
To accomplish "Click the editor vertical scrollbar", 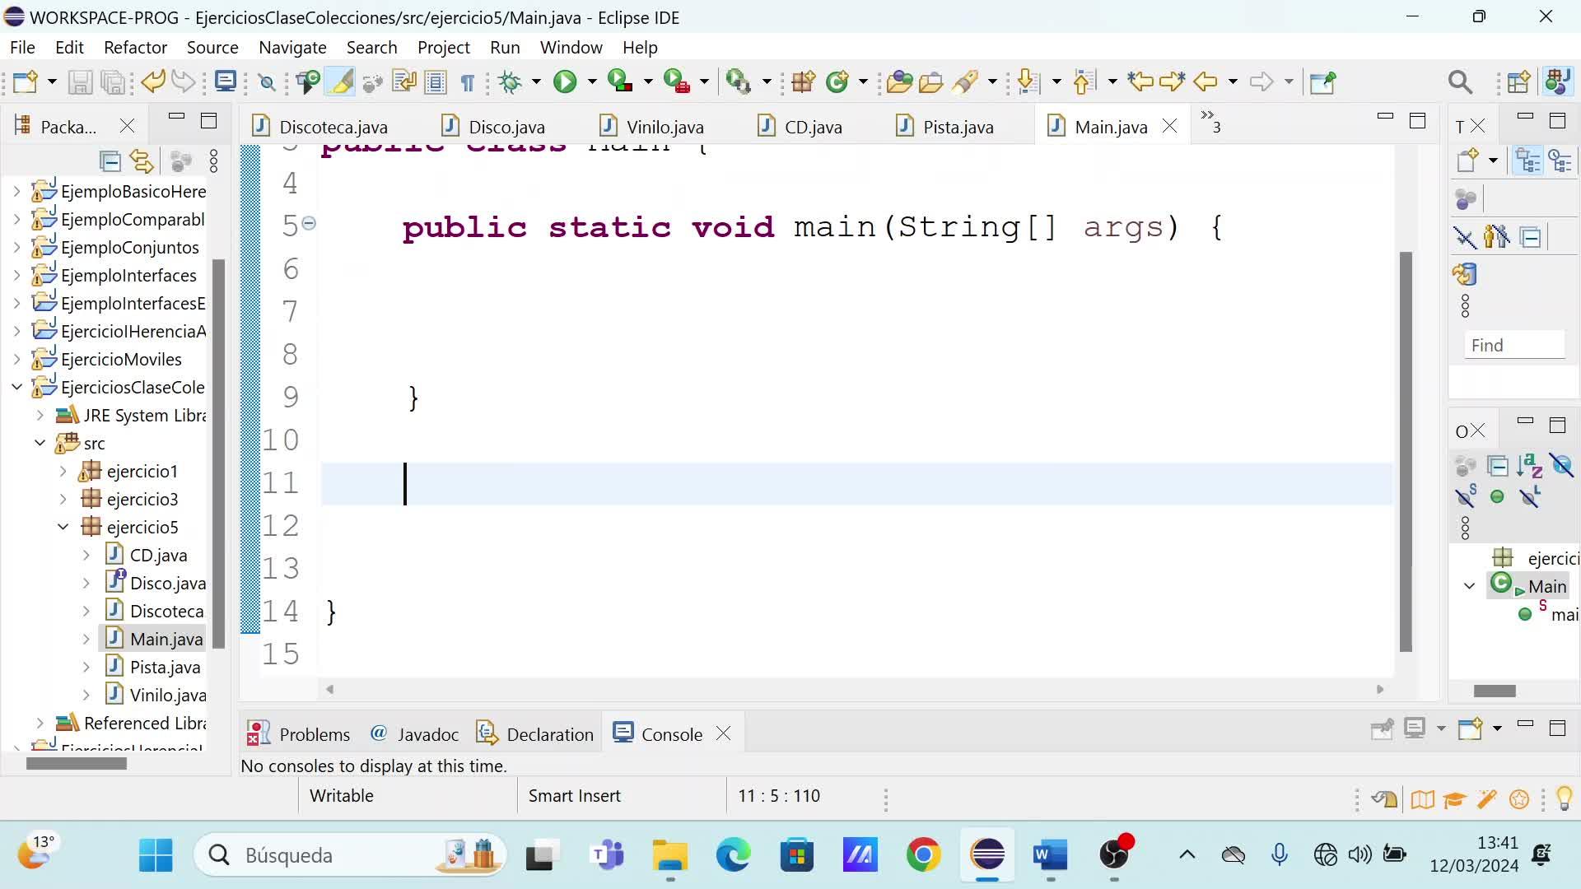I will [x=1406, y=451].
